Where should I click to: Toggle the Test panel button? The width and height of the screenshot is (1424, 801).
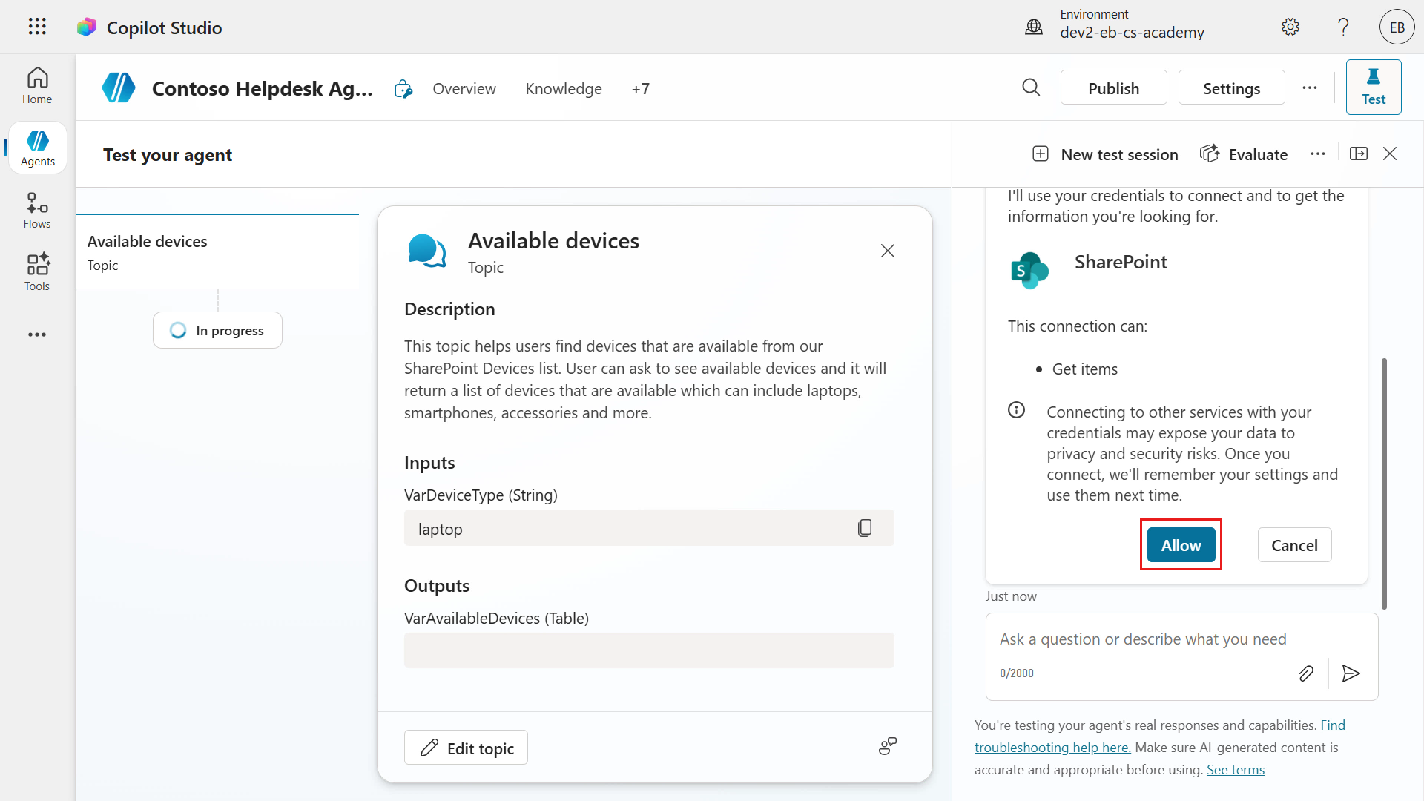1373,88
